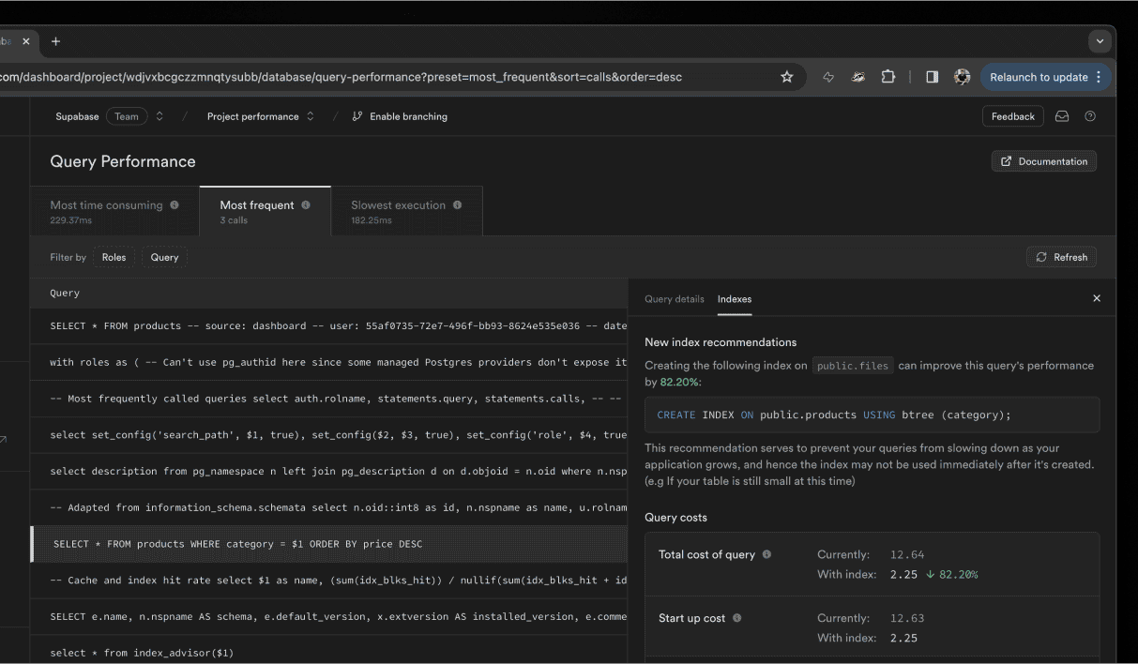This screenshot has width=1138, height=664.
Task: Click info icon beside Slowest execution
Action: pos(458,204)
